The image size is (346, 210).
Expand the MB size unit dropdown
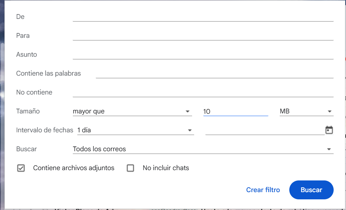click(306, 111)
